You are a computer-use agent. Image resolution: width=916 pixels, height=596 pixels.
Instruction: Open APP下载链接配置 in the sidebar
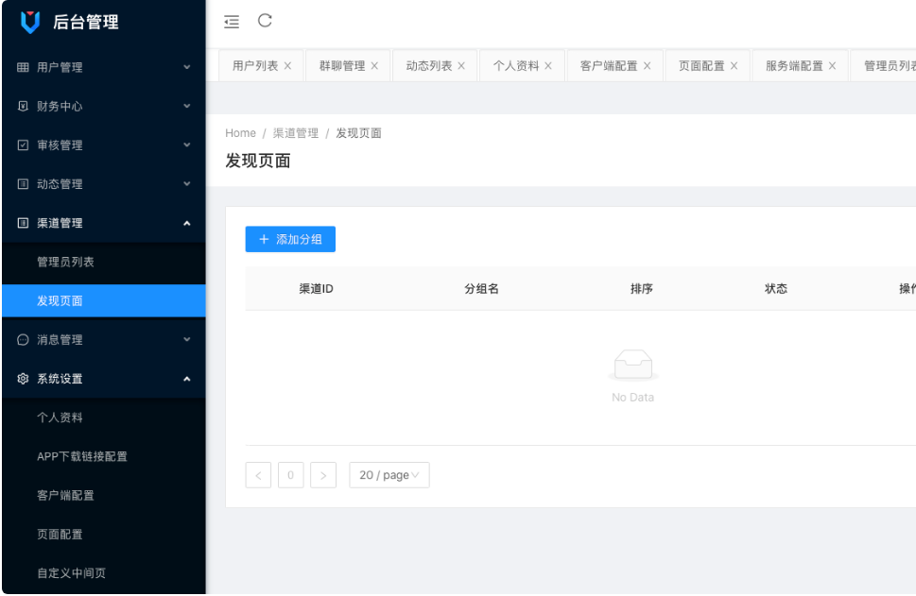(x=82, y=457)
